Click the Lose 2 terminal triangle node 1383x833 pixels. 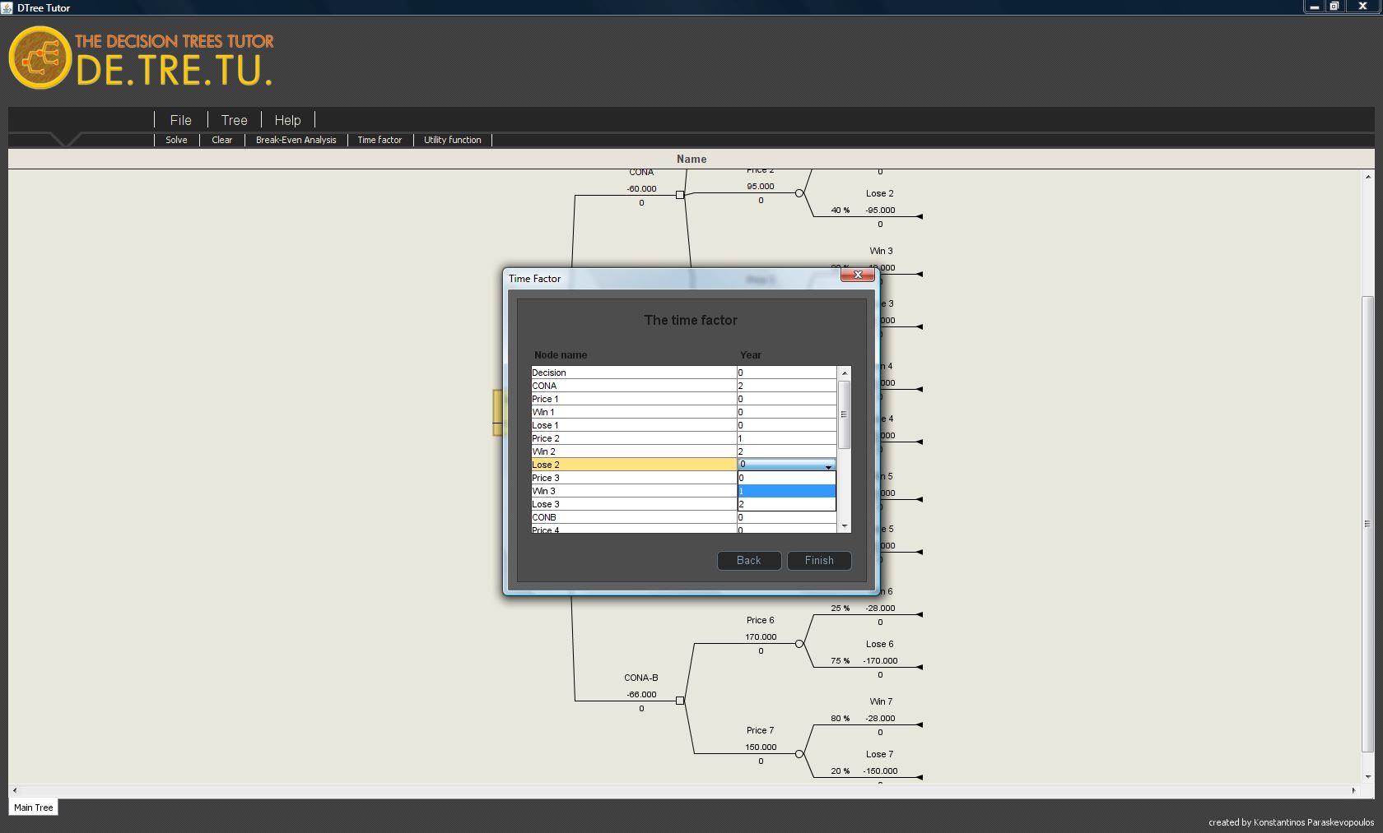tap(919, 216)
